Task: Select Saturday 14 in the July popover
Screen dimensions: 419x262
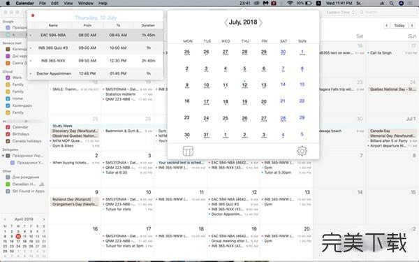Action: 283,85
